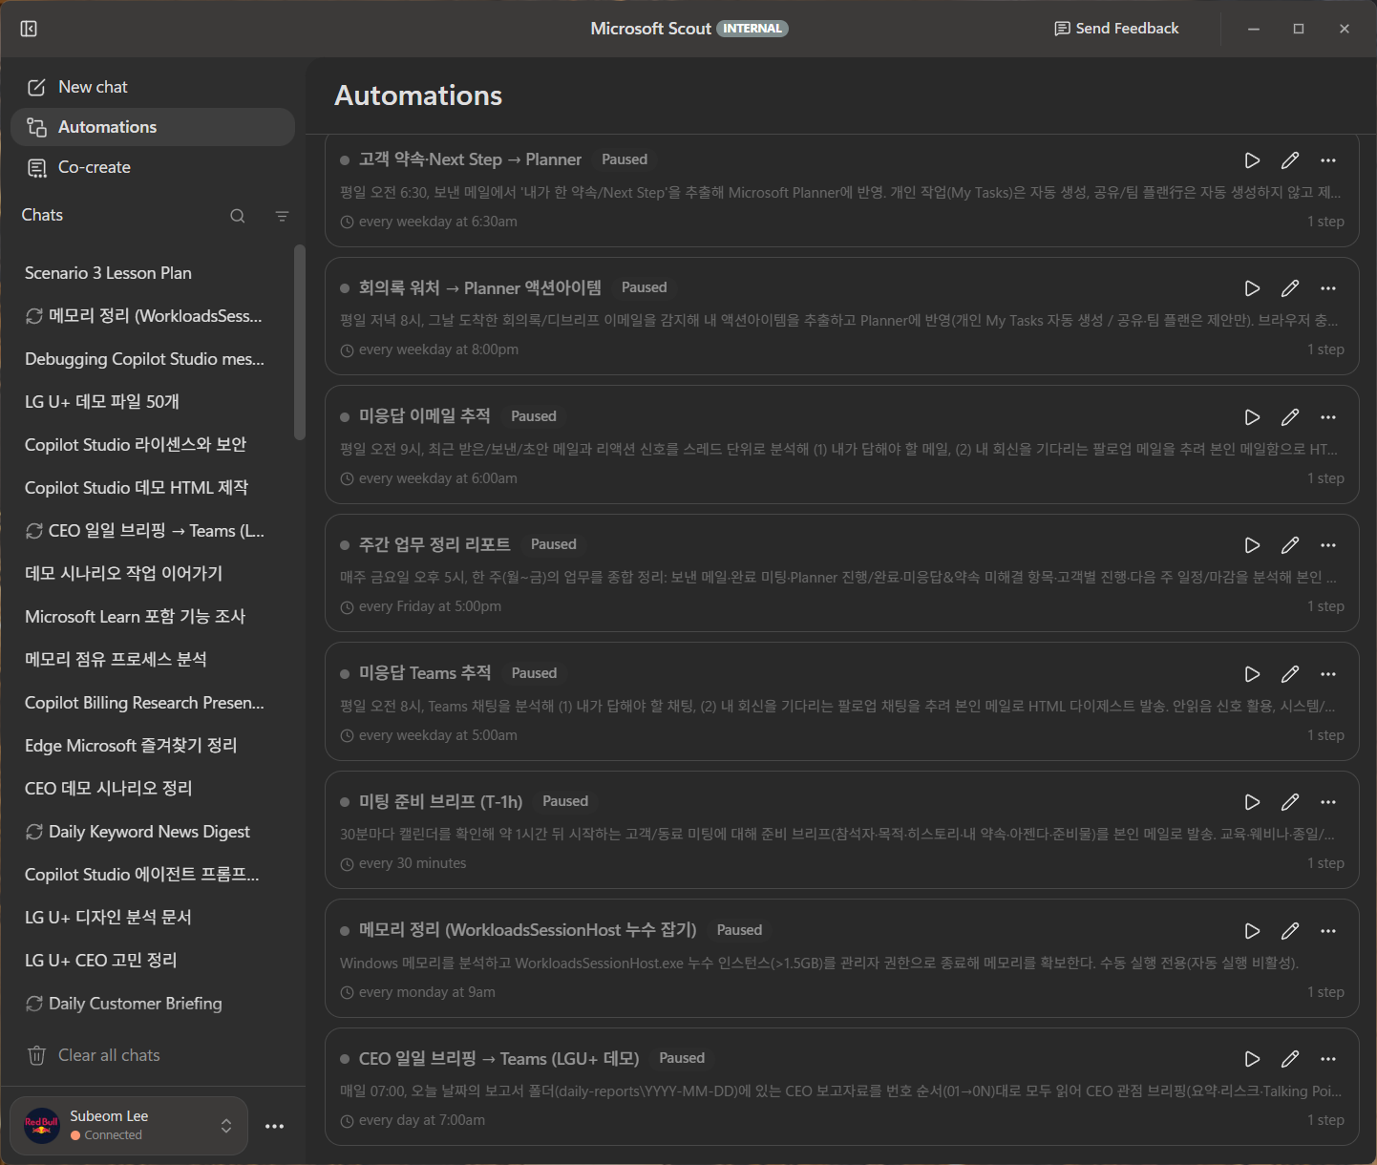Edit the 미팅 준비 브리프 (T-1h) automation
This screenshot has height=1165, width=1377.
tap(1290, 802)
